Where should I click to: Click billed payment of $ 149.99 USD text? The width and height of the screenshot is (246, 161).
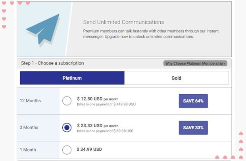click(x=106, y=104)
